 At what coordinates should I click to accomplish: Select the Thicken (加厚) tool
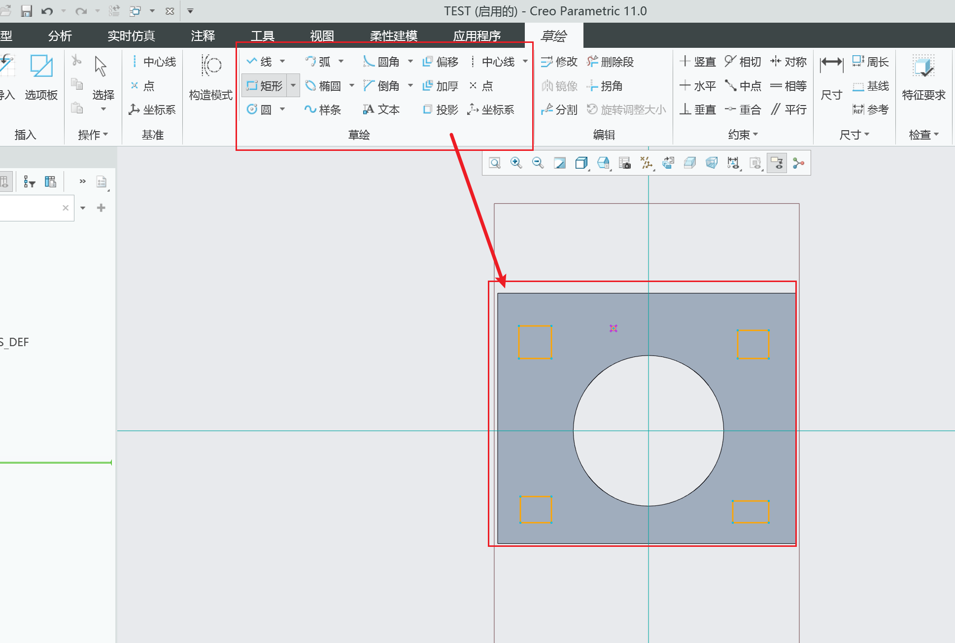click(441, 86)
